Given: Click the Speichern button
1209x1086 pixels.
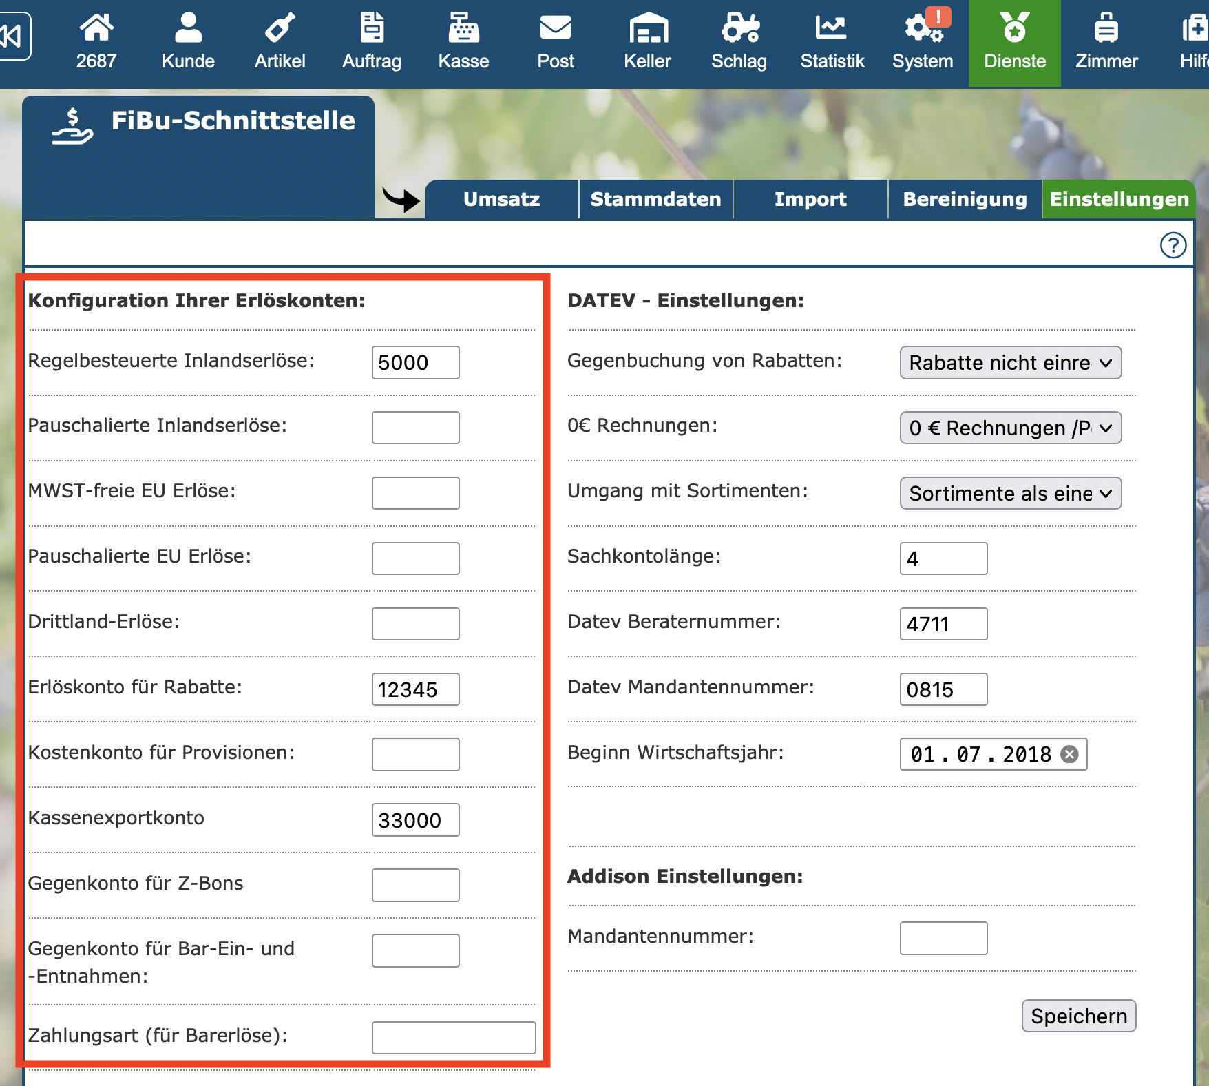Looking at the screenshot, I should 1078,1016.
